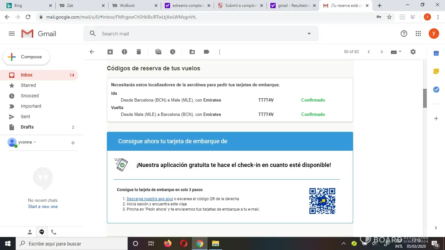Switch to the gmail - Resultados tab
The image size is (445, 250).
[x=292, y=6]
